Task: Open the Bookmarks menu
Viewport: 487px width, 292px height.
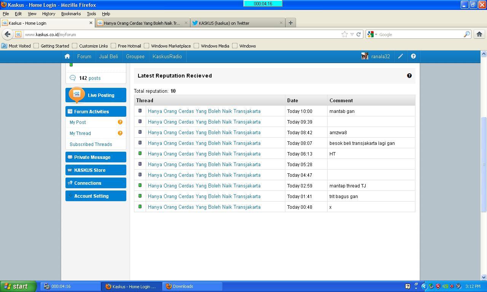Action: tap(71, 14)
